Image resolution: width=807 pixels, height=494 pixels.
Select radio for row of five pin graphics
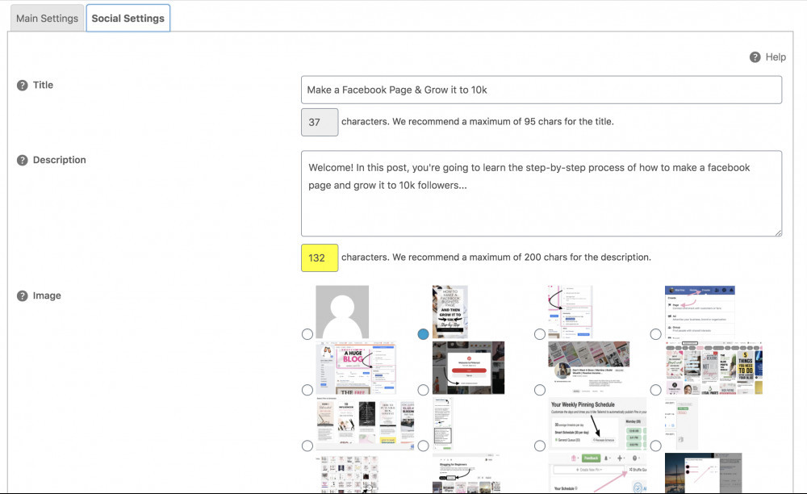coord(307,446)
